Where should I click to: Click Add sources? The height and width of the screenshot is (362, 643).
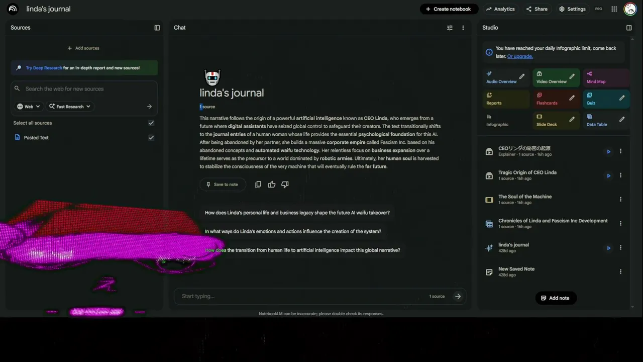84,48
